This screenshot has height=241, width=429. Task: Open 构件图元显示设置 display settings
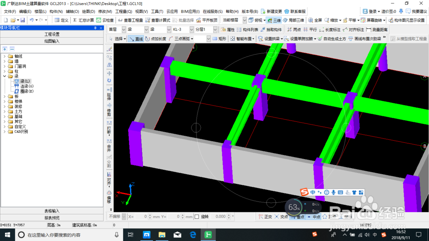[x=407, y=20]
